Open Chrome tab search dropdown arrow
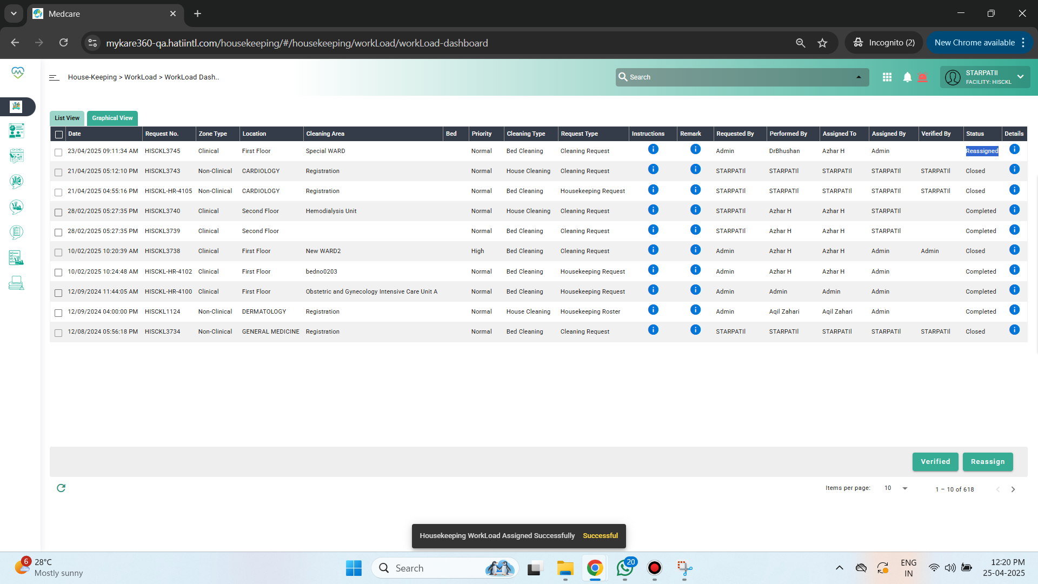 tap(14, 14)
